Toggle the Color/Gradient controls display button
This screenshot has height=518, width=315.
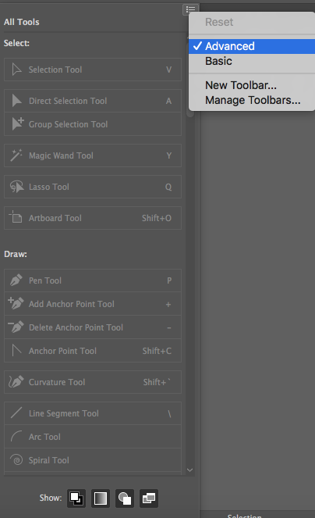(101, 498)
